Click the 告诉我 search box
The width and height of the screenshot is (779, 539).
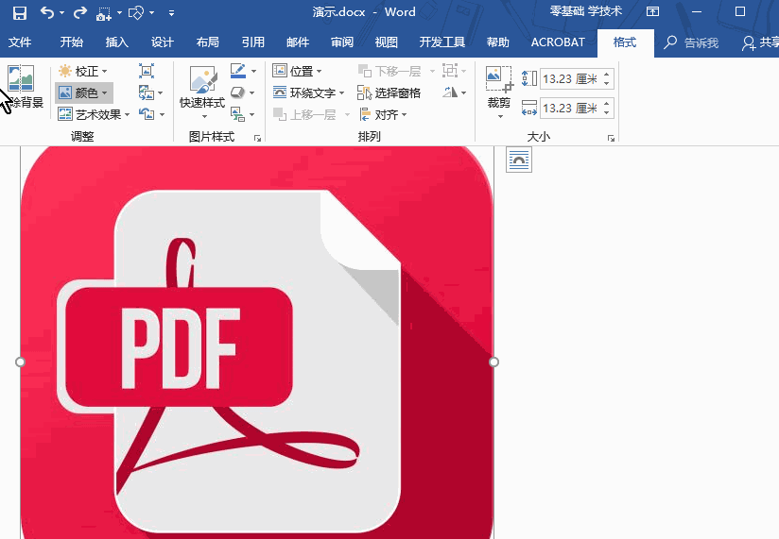click(692, 43)
